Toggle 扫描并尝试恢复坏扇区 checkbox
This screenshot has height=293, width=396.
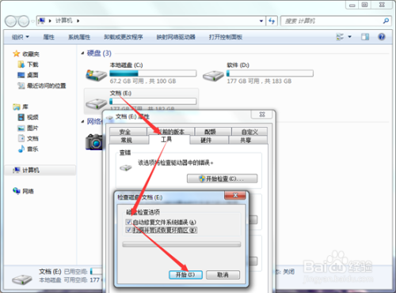point(128,230)
